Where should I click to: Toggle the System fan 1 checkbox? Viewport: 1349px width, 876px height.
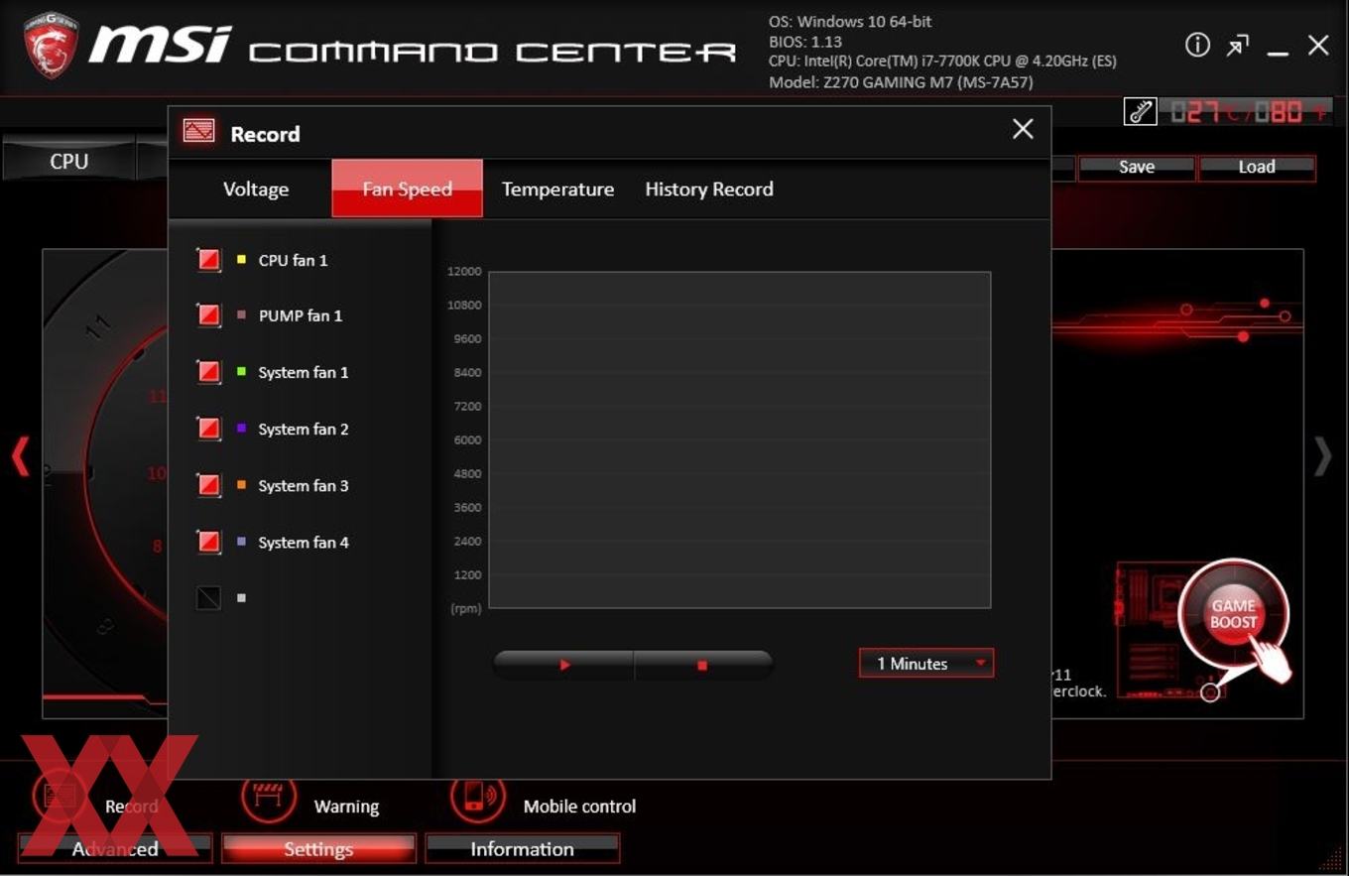(208, 372)
